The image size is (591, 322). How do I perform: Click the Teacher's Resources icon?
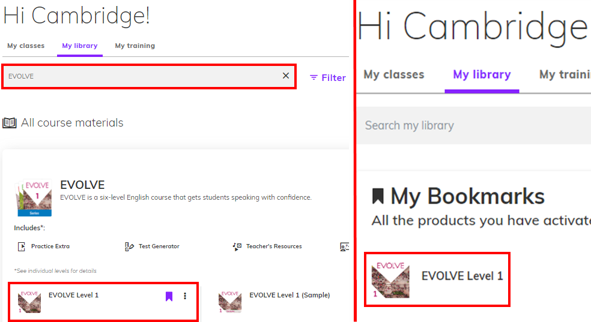coord(237,246)
